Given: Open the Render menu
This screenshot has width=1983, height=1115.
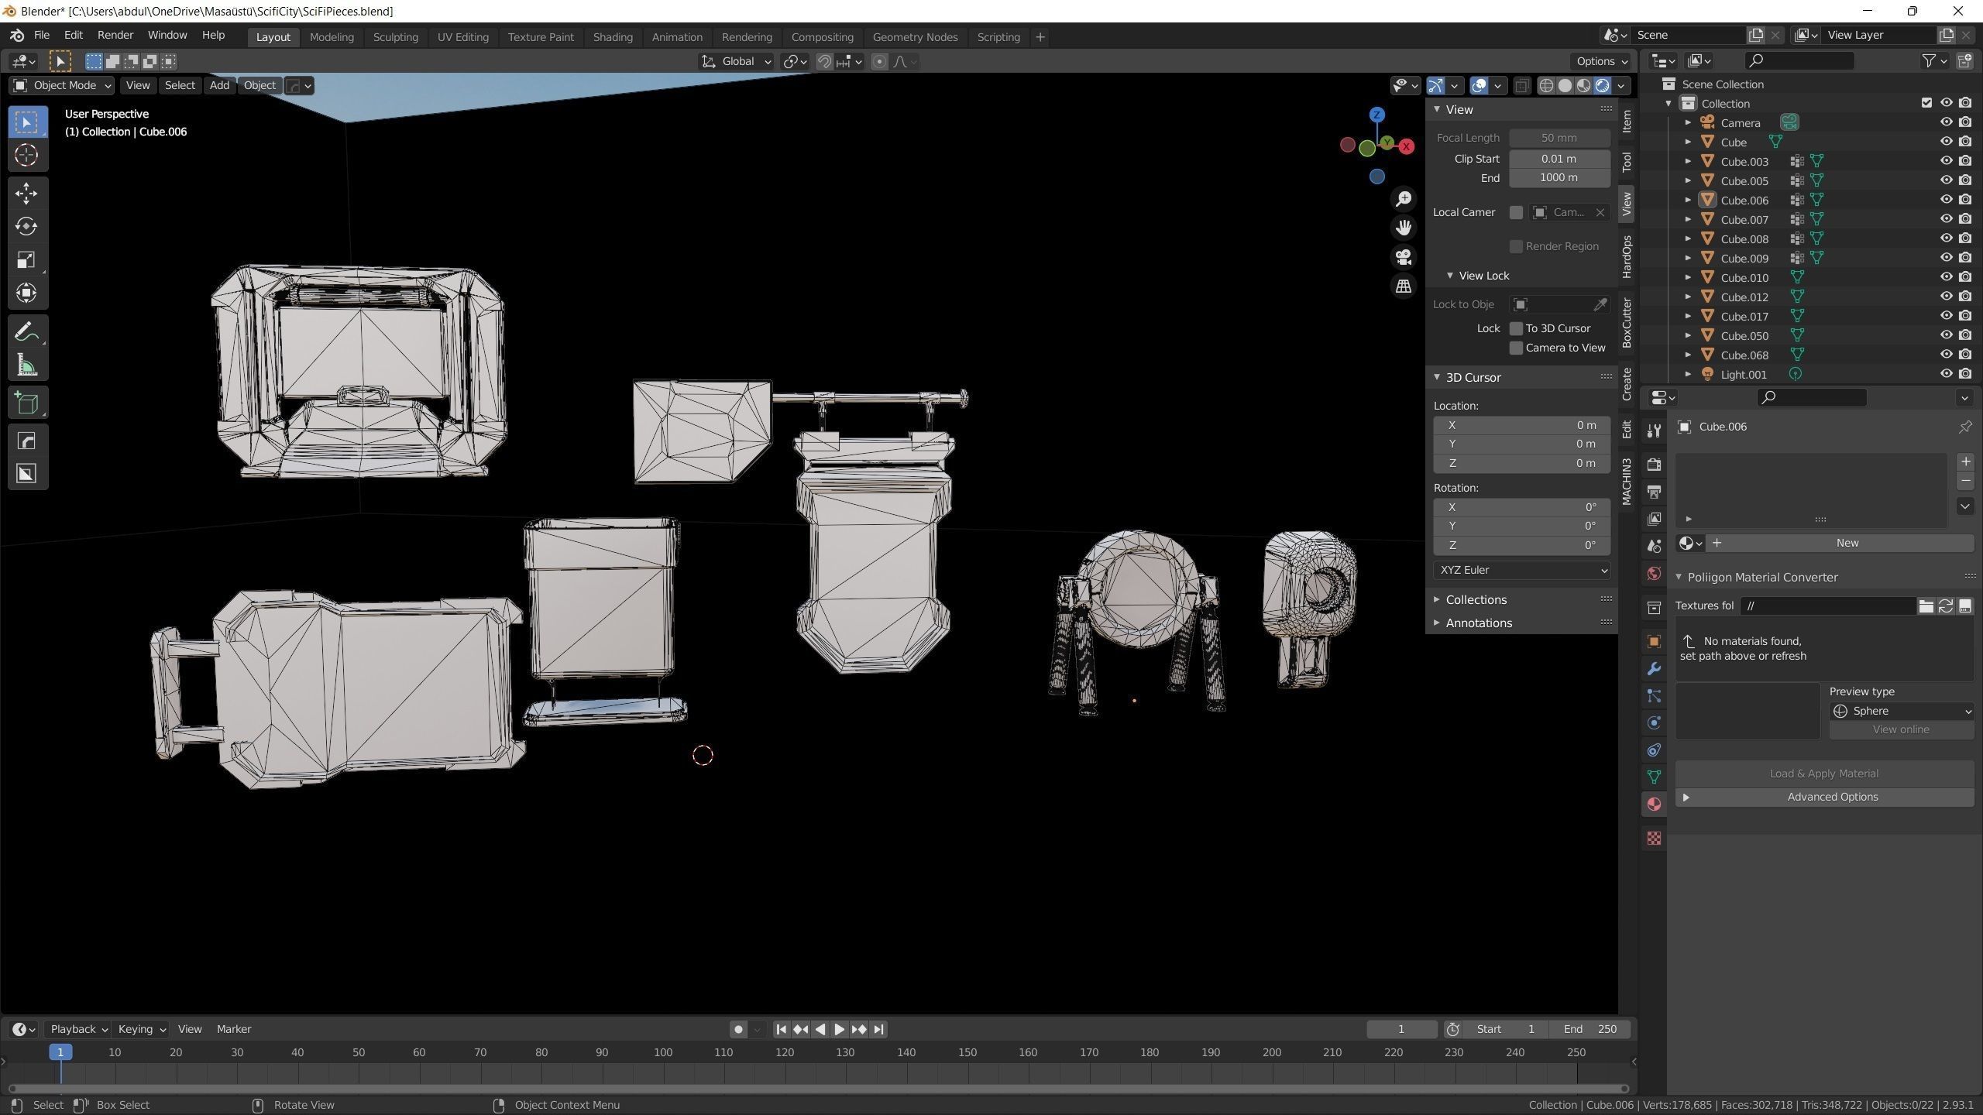Looking at the screenshot, I should pos(115,36).
